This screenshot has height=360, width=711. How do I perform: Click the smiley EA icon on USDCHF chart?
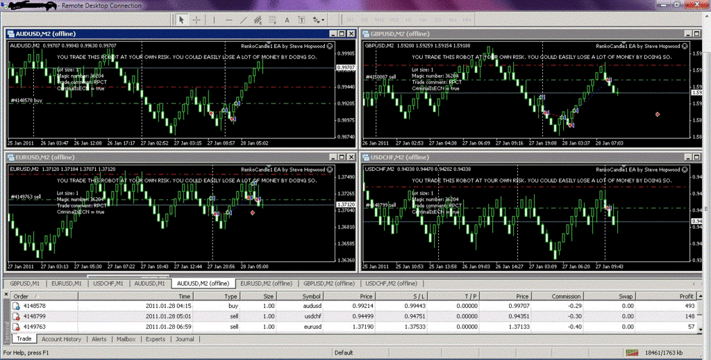684,169
